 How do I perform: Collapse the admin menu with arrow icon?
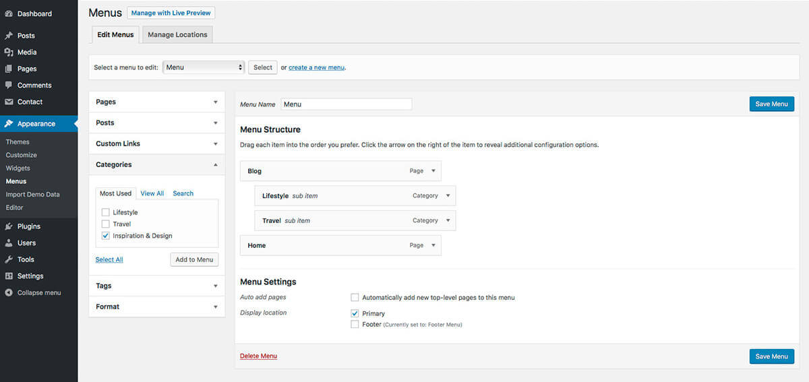click(9, 292)
